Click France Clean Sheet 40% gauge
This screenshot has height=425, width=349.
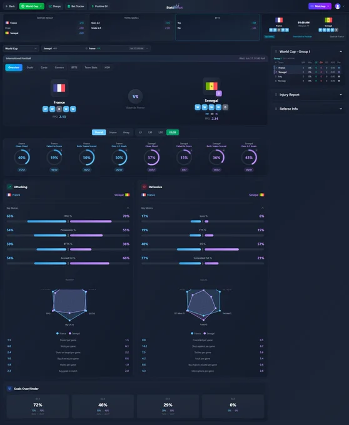(22, 157)
